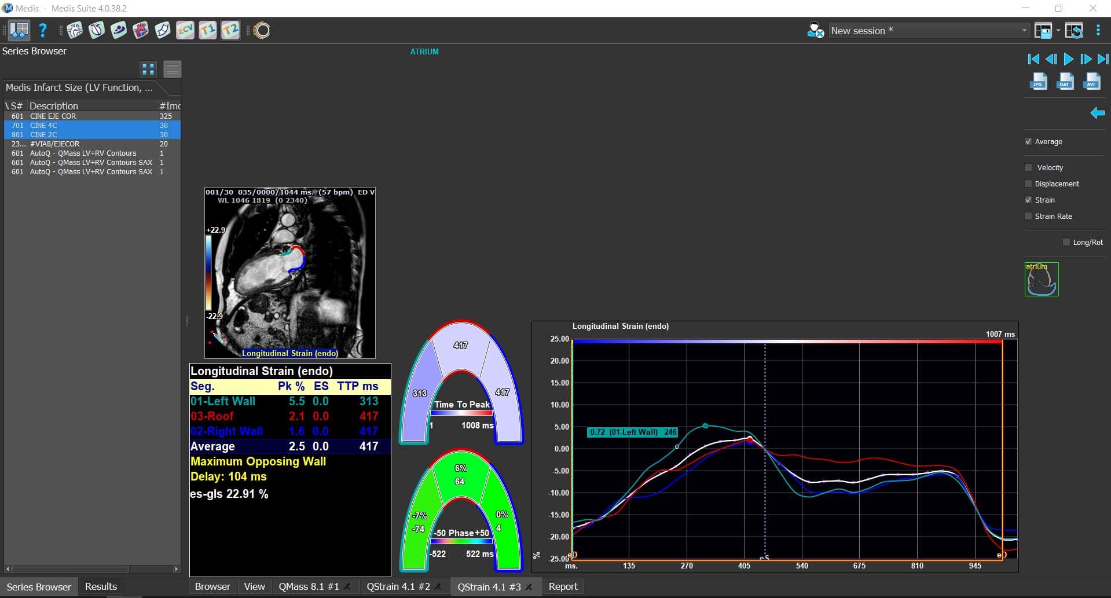
Task: Switch to the Results panel
Action: pos(101,586)
